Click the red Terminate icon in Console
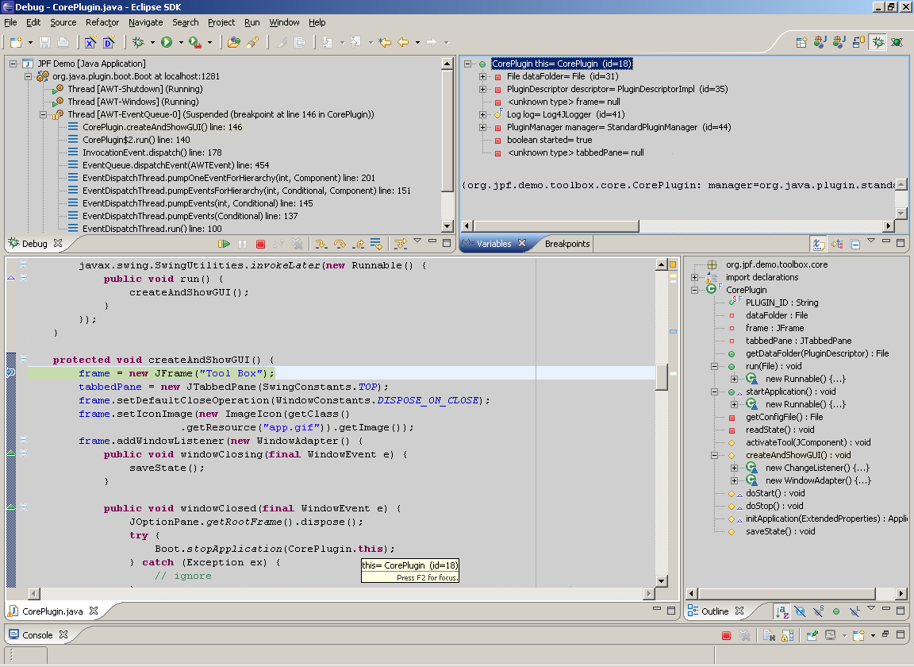914x667 pixels. pyautogui.click(x=726, y=635)
